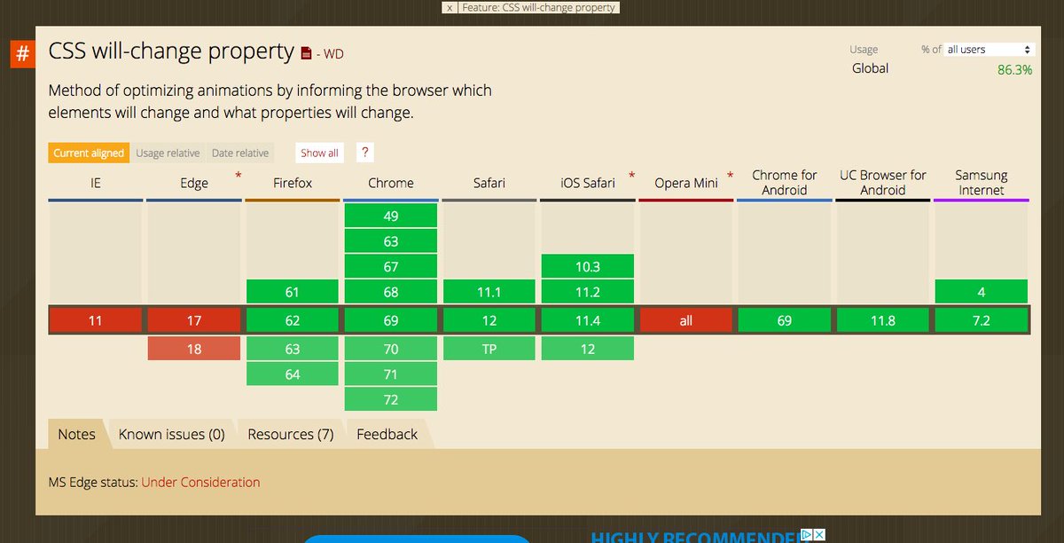Select the iOS Safari 10.3 cell
The height and width of the screenshot is (543, 1064).
(588, 266)
